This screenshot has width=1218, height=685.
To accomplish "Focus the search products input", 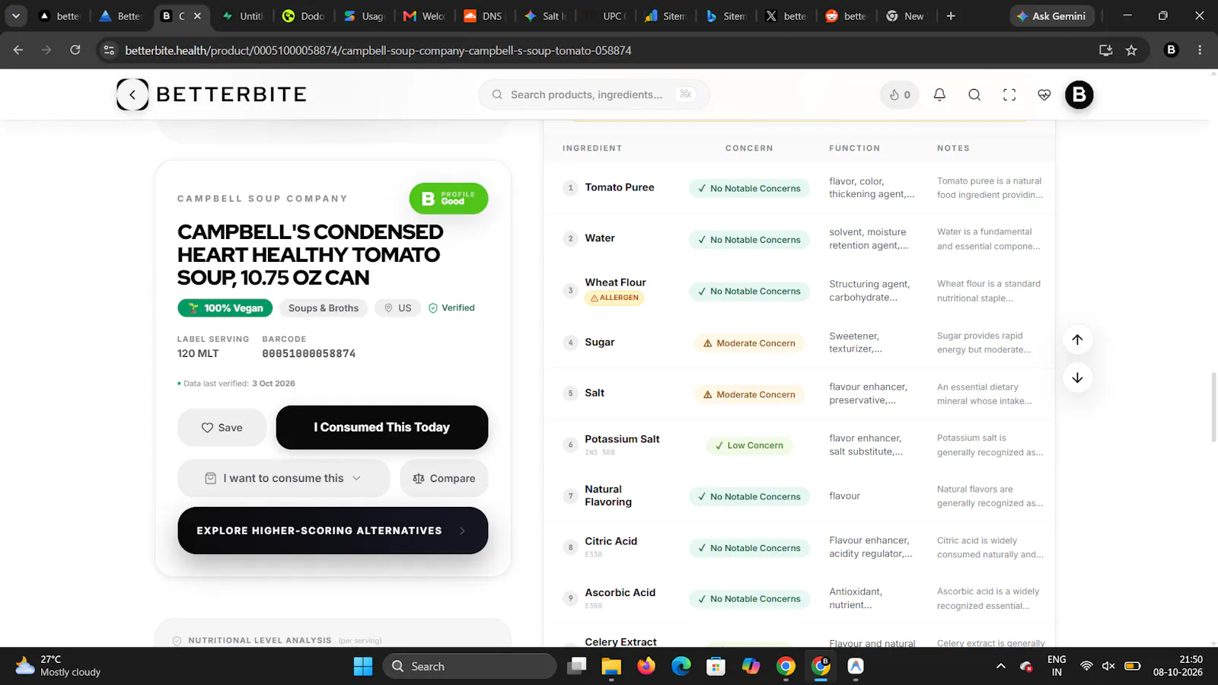I will [x=594, y=94].
